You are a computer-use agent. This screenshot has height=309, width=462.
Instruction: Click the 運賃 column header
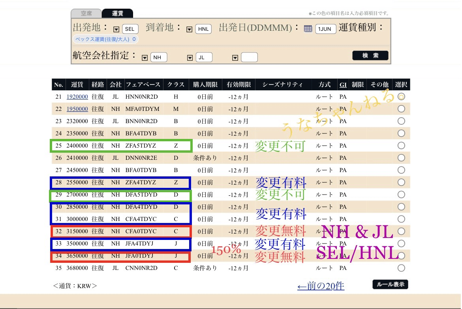pos(77,85)
